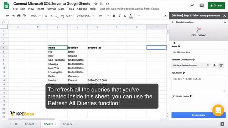The width and height of the screenshot is (228, 128).
Task: Open last edit history link
Action: tap(129, 9)
